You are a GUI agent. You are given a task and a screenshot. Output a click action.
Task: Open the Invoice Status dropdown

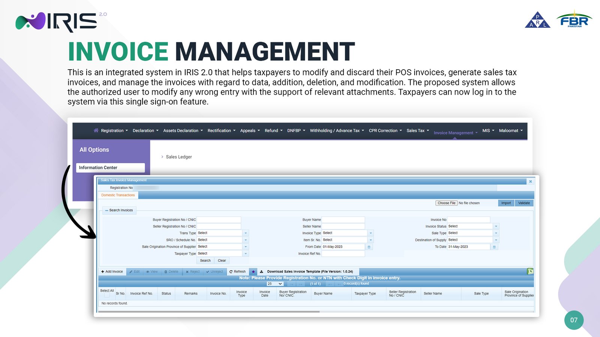[496, 226]
